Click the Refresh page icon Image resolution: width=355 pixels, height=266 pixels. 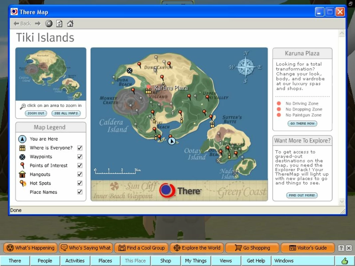[59, 24]
